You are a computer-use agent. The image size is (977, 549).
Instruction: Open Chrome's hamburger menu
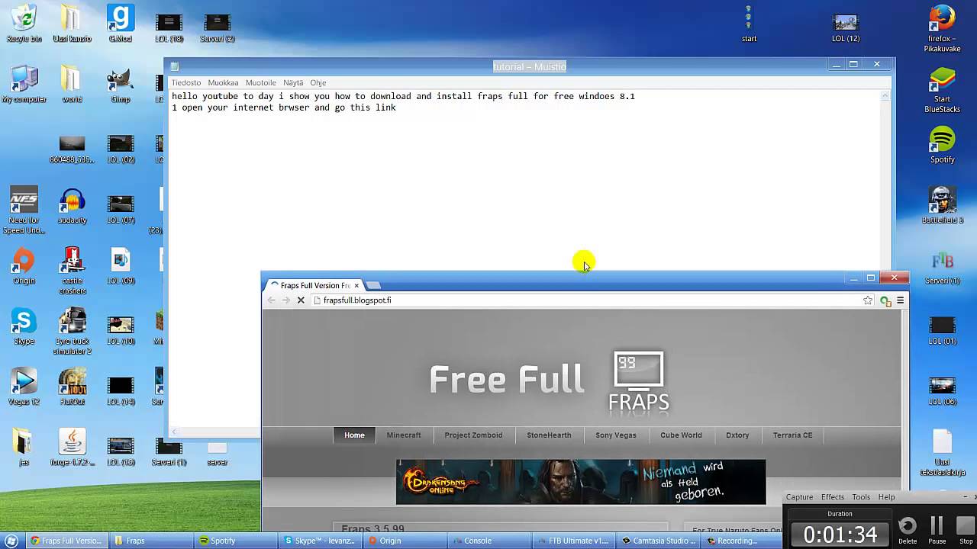(x=901, y=300)
